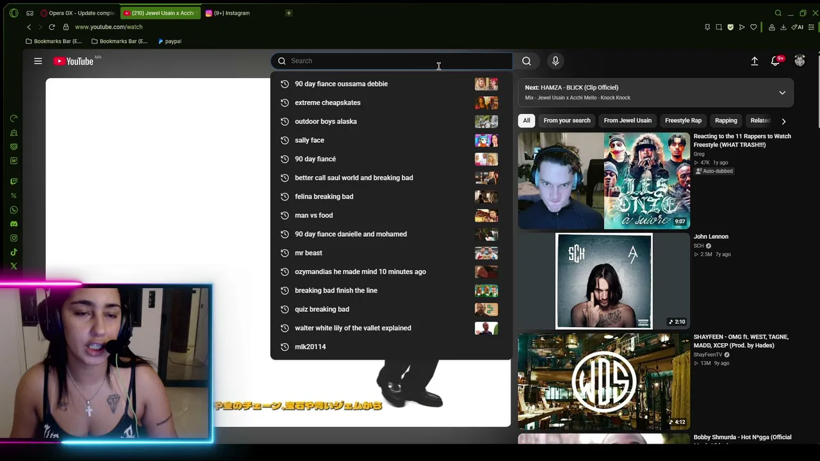820x461 pixels.
Task: Choose suggestion 'mlk20114'
Action: pos(391,346)
